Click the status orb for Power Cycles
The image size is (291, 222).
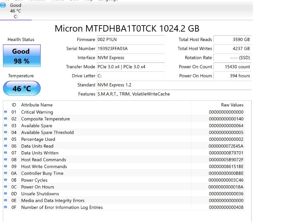point(6,180)
